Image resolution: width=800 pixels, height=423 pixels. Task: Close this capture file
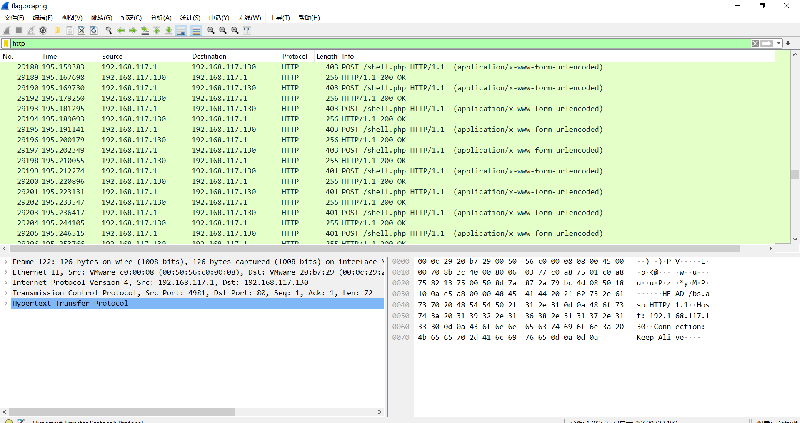(x=82, y=30)
